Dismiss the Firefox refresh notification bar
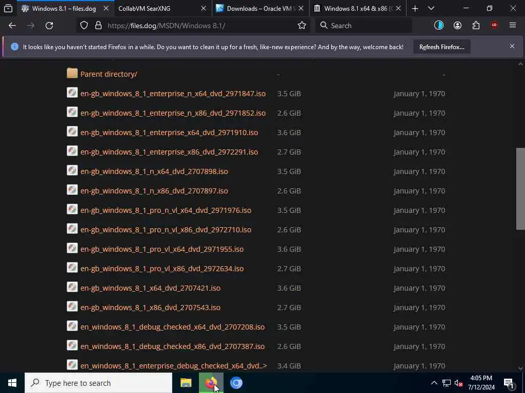Image resolution: width=525 pixels, height=393 pixels. click(x=512, y=46)
